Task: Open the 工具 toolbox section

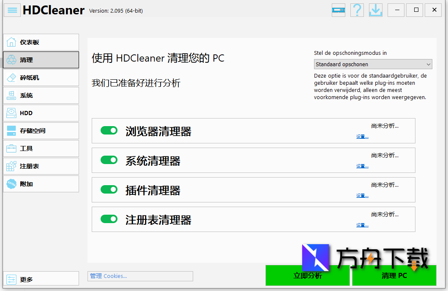Action: tap(41, 148)
